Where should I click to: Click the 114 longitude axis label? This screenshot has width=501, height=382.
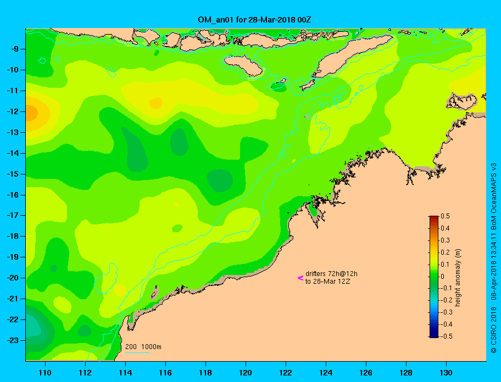pos(125,373)
